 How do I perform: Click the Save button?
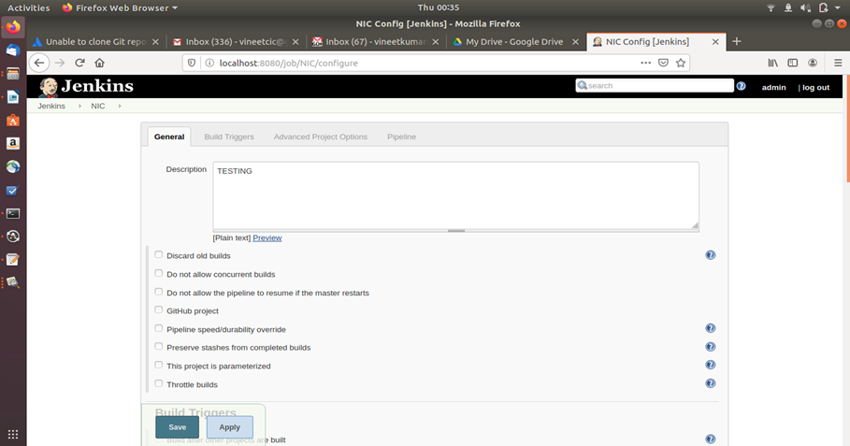[178, 427]
